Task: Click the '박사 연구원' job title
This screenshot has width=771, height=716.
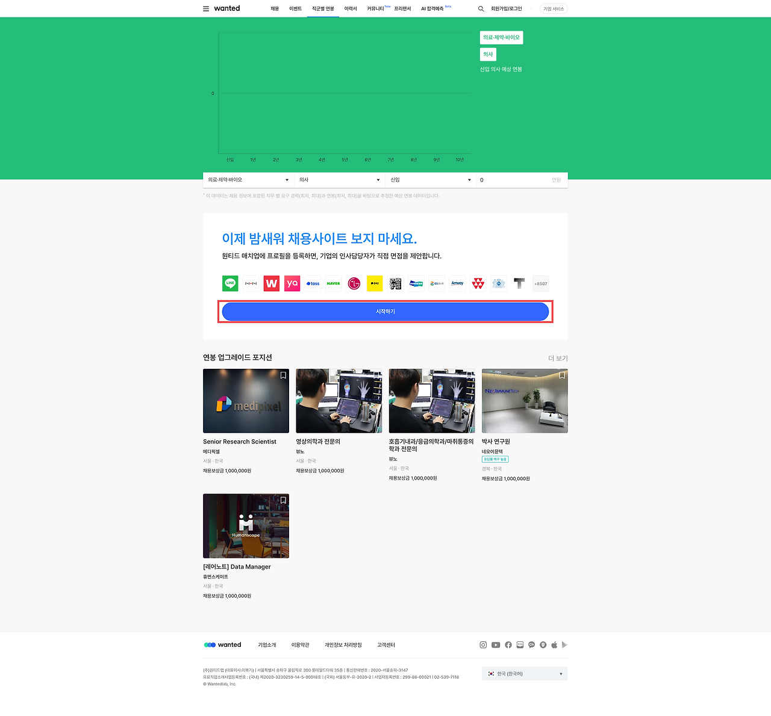Action: coord(496,442)
